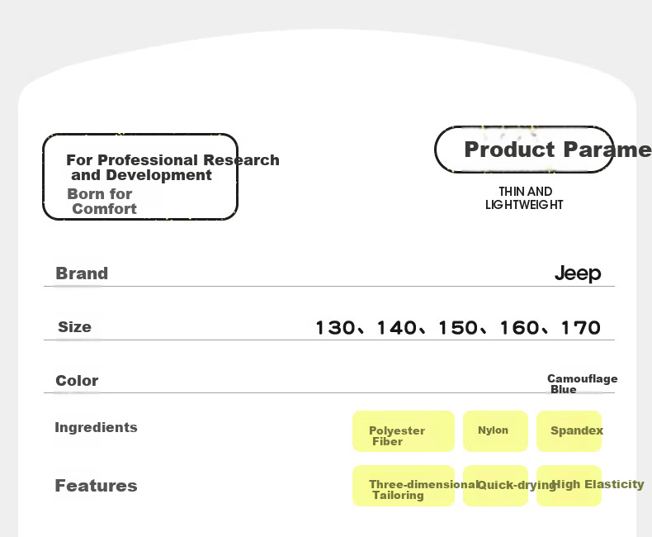Click the 'Features' label
Image resolution: width=652 pixels, height=537 pixels.
pos(96,486)
